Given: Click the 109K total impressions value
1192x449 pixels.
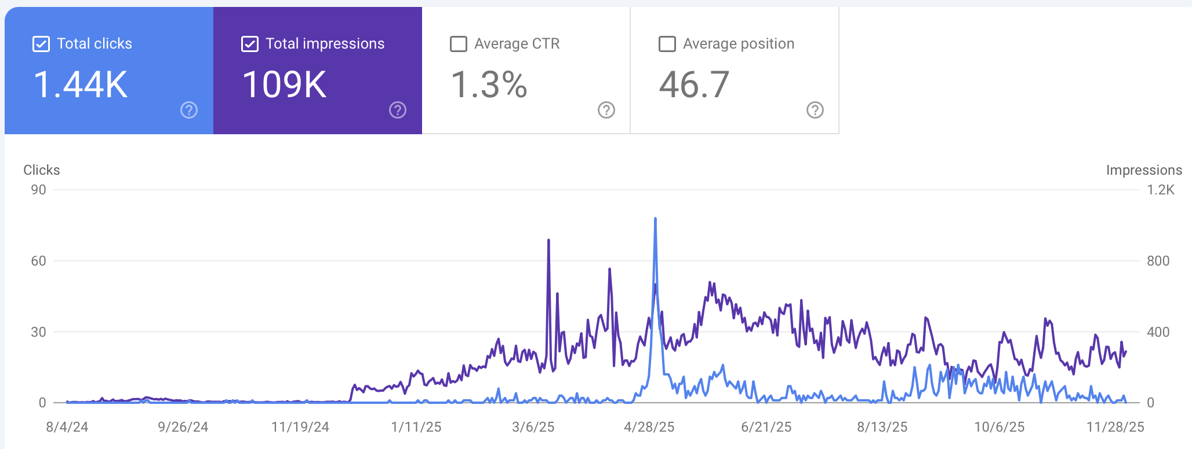Looking at the screenshot, I should click(x=285, y=84).
